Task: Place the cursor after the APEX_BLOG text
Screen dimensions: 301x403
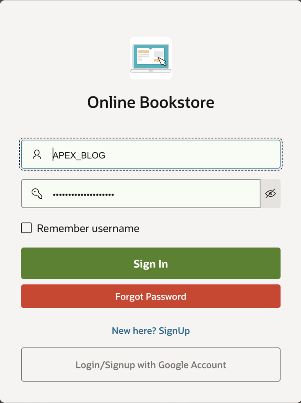Action: coord(106,155)
